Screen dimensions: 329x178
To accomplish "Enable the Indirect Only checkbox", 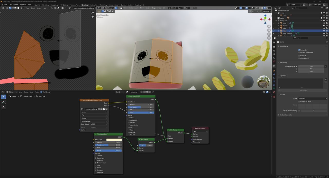I will coord(299,58).
